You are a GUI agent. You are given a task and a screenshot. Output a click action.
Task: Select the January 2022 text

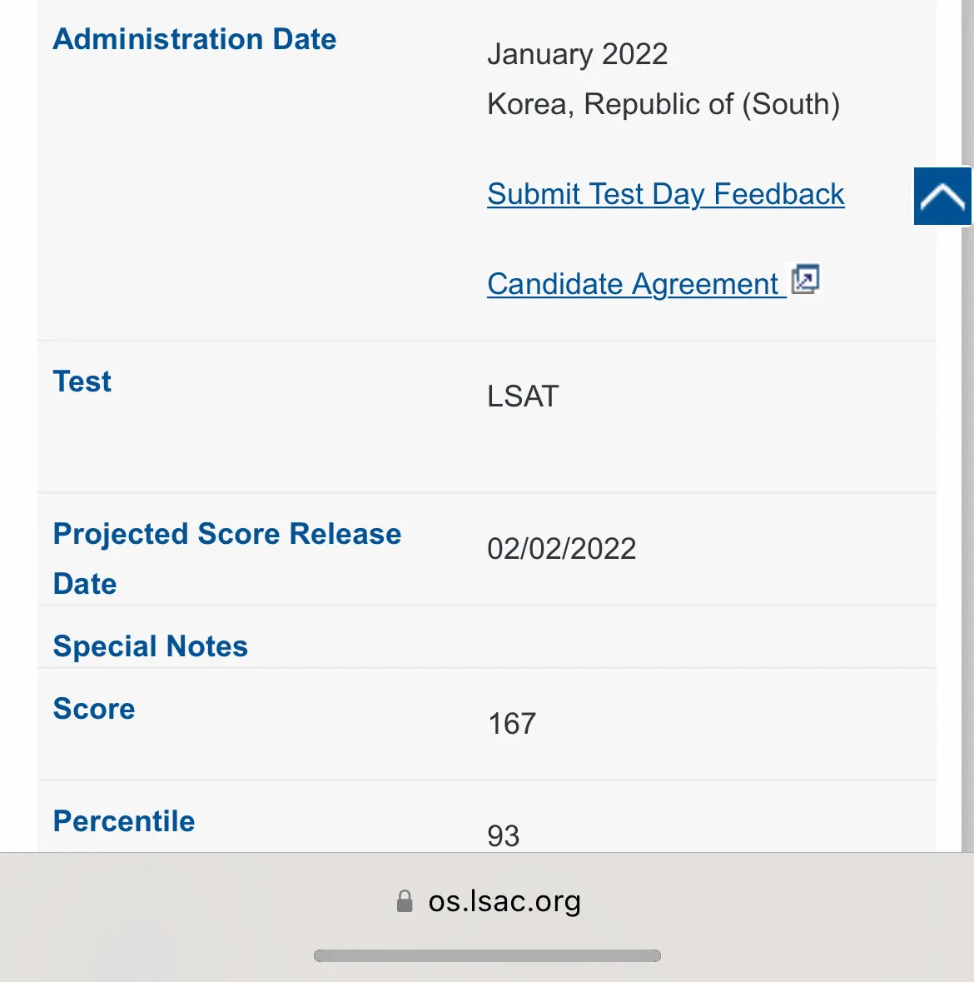577,54
